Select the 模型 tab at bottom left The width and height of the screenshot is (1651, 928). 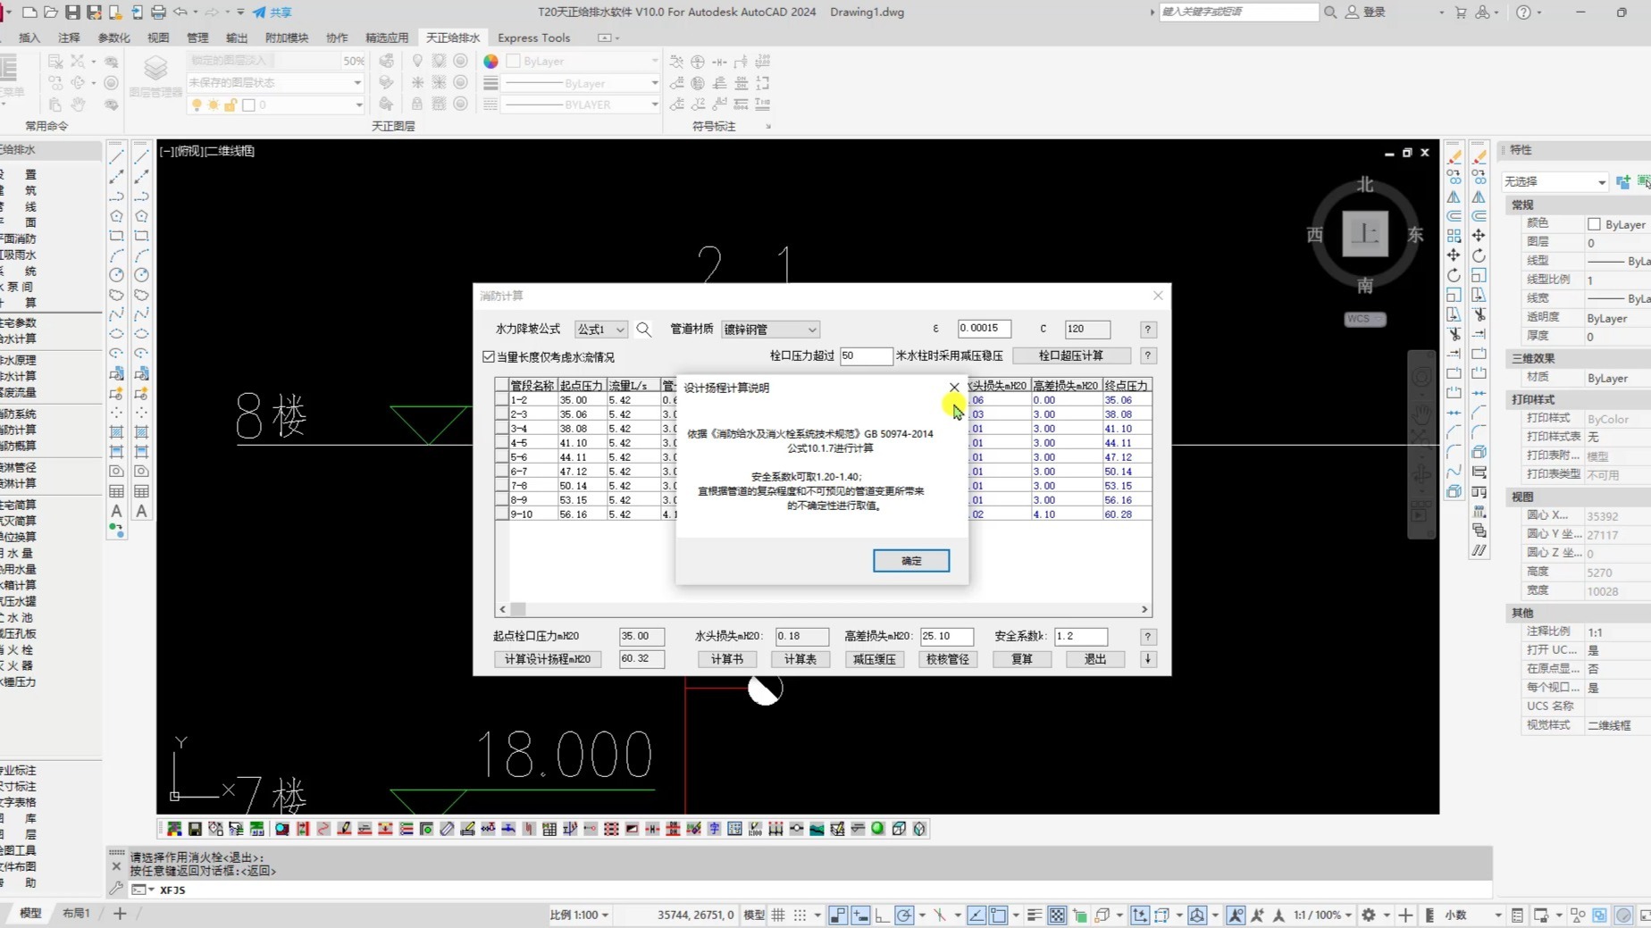coord(30,914)
